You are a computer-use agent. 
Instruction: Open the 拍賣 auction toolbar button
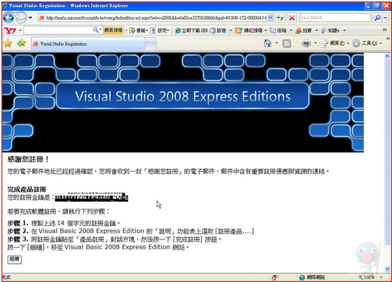pos(304,31)
